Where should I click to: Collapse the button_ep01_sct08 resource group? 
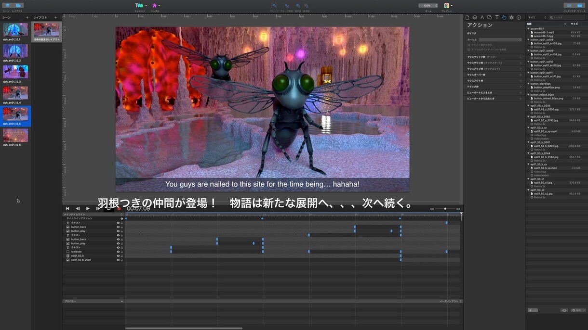(529, 40)
